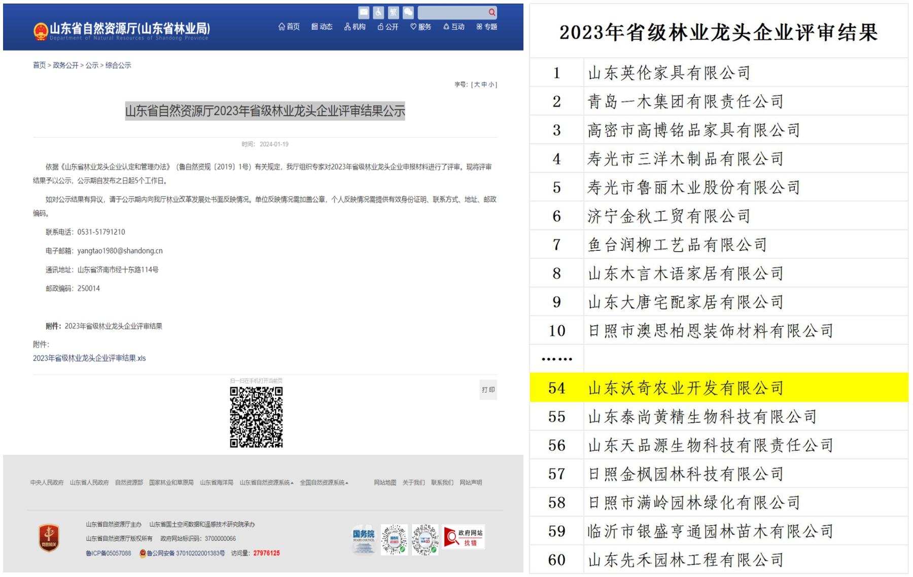Go to 政务公开 in breadcrumb
The image size is (913, 577).
pos(66,65)
